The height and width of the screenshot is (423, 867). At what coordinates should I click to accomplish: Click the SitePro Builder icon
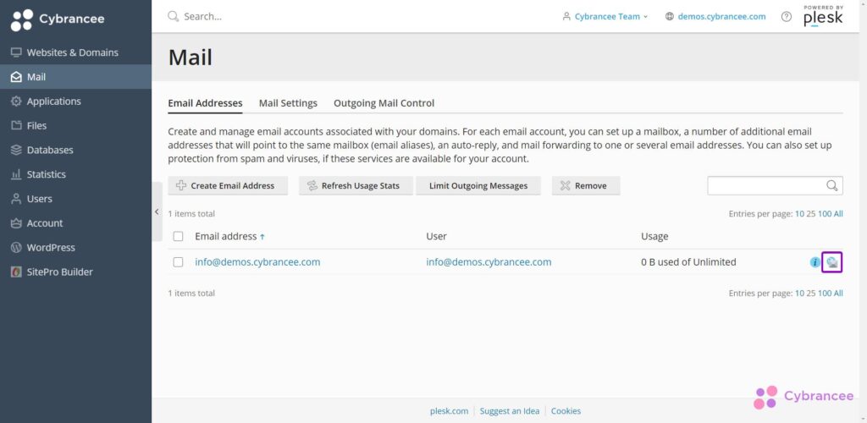[x=17, y=272]
